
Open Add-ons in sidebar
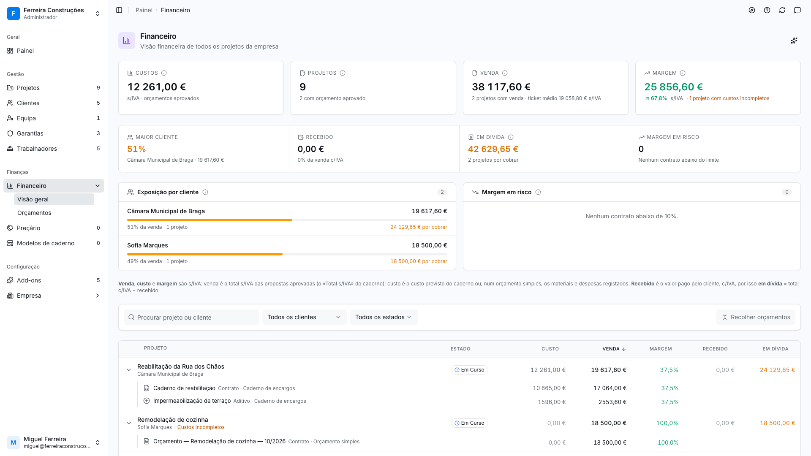pos(54,280)
